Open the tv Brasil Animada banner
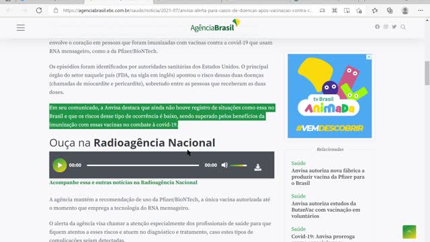This screenshot has height=242, width=430. pyautogui.click(x=330, y=95)
